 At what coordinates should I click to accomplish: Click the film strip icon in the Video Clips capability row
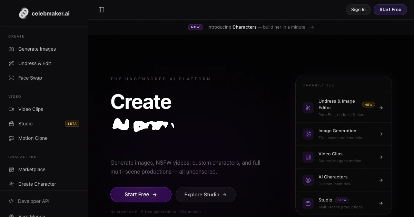308,157
